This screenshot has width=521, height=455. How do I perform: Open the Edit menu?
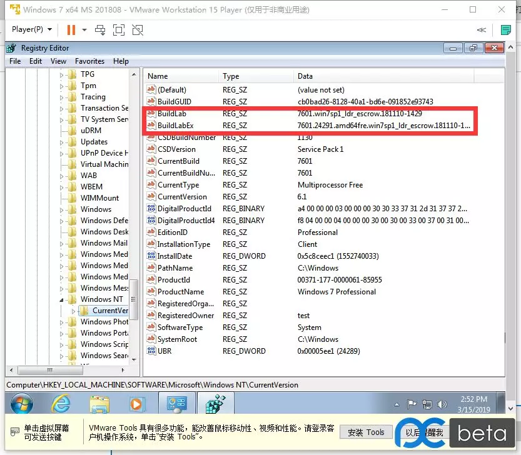coord(36,61)
